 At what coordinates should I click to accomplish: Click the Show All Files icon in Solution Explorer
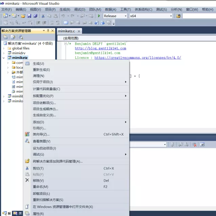13,37
